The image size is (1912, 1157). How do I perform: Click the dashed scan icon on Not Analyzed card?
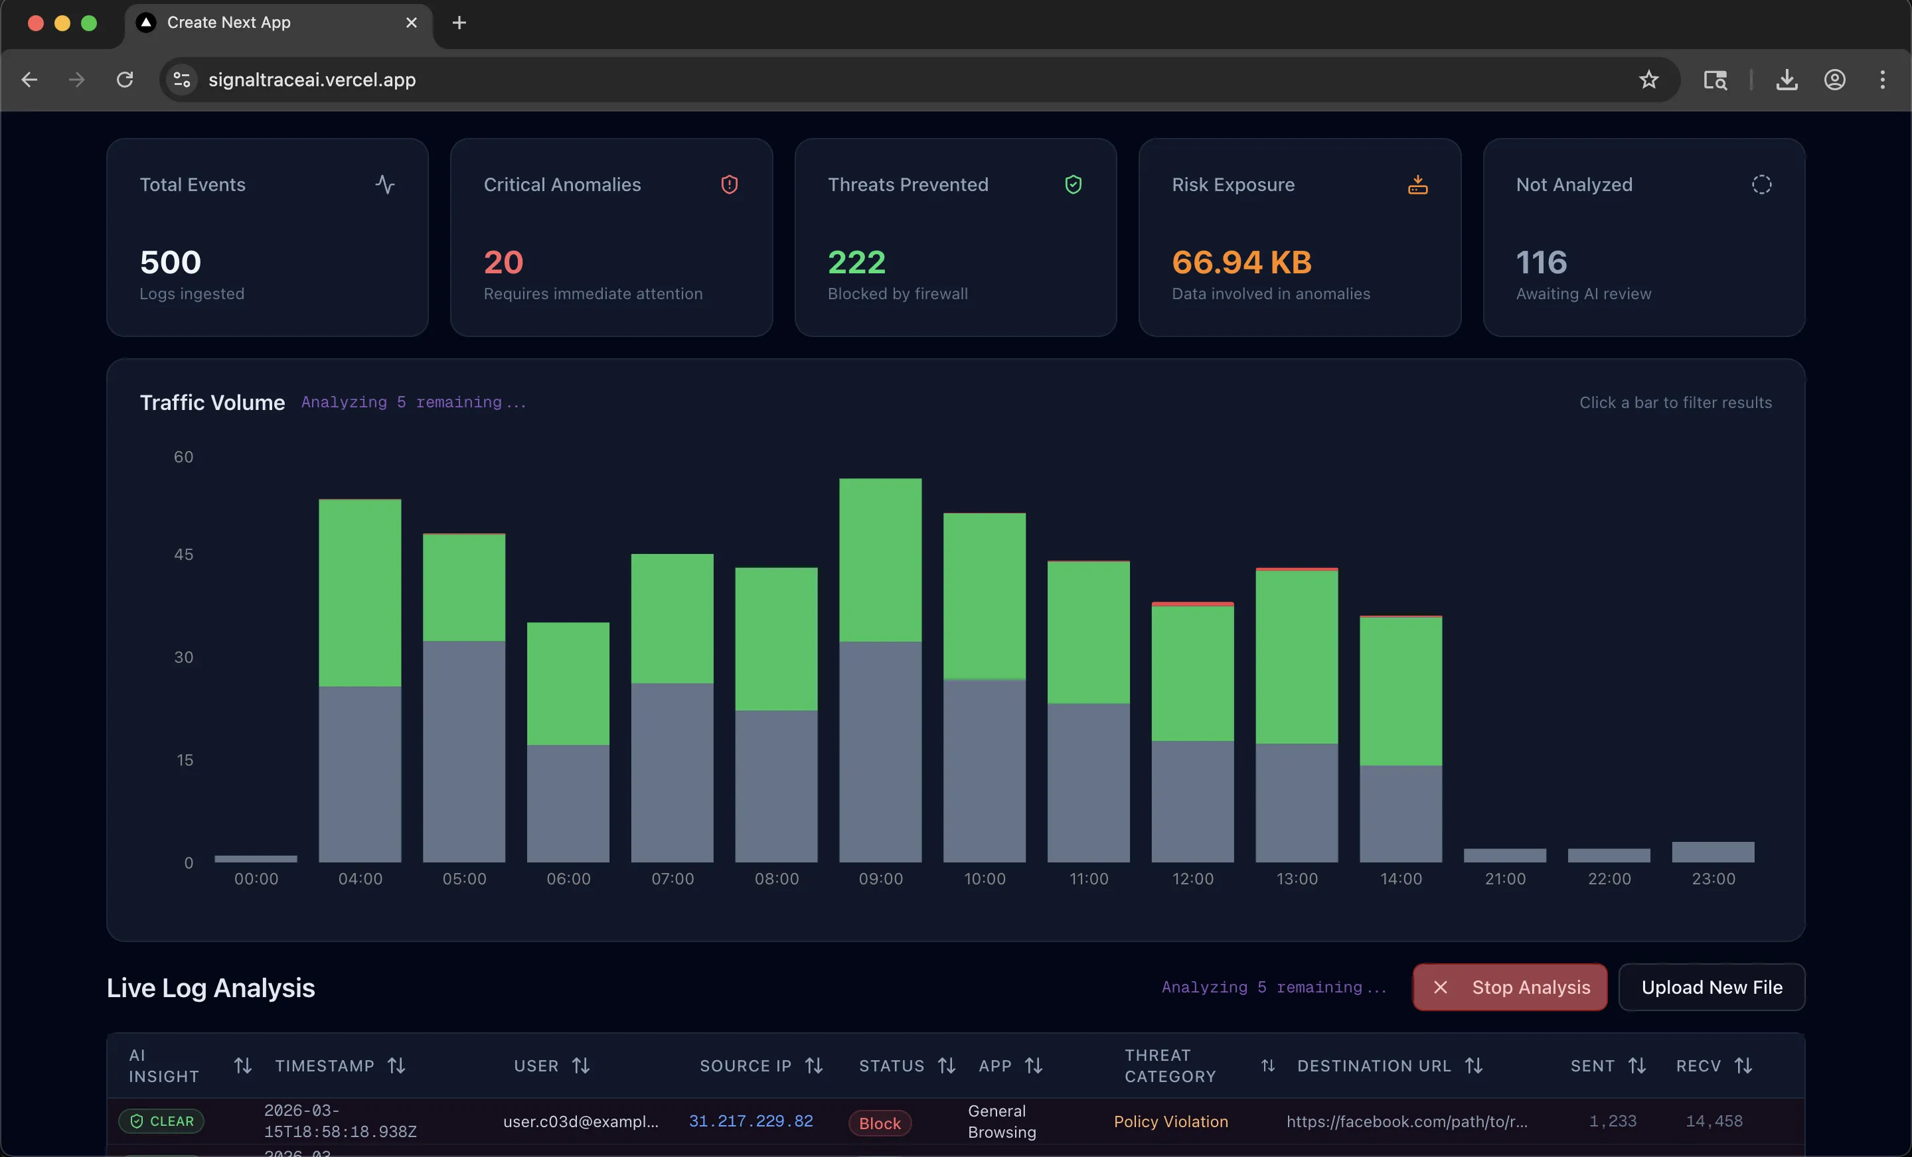point(1761,184)
